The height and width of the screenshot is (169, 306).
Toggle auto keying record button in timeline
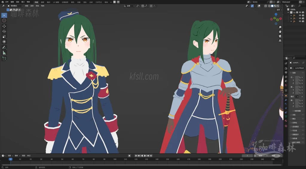click(129, 156)
